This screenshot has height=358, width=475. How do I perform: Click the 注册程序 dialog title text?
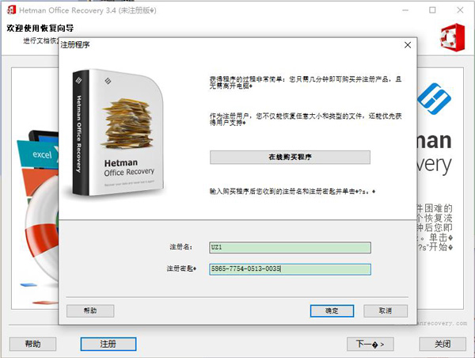(75, 45)
